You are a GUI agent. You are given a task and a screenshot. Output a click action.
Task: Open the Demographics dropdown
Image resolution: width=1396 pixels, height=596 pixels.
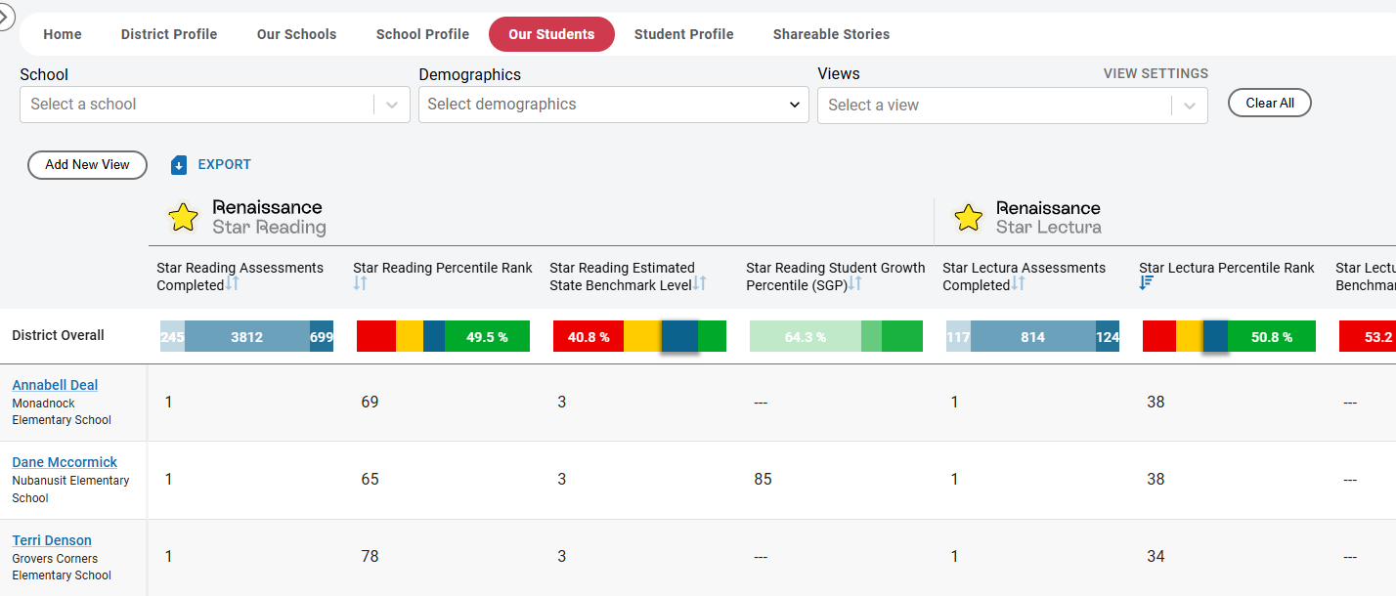[x=613, y=105]
